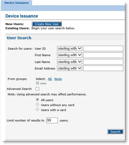
Task: Click the Users group label
Action: click(x=43, y=83)
